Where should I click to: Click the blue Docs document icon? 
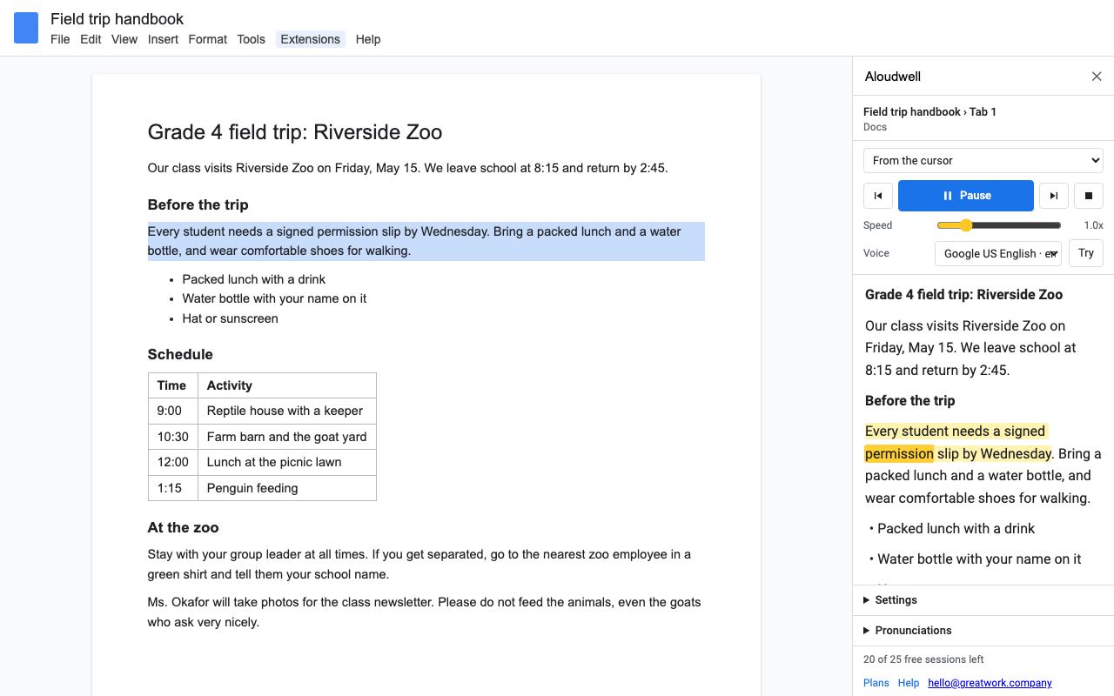pos(26,28)
